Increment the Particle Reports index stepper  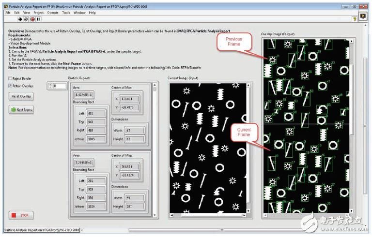point(49,84)
